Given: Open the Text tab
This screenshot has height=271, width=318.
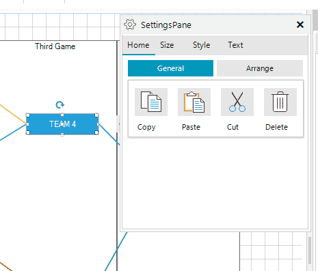Looking at the screenshot, I should point(235,45).
